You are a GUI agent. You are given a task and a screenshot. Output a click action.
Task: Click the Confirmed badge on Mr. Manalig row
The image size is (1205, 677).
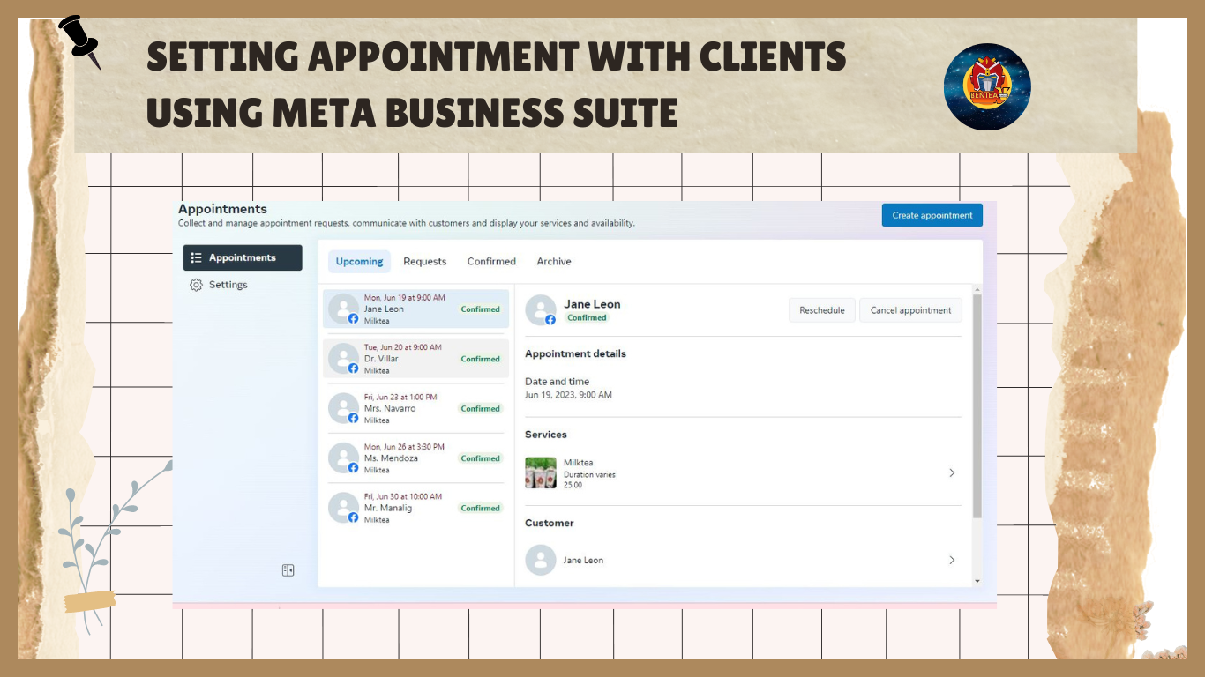(x=481, y=508)
